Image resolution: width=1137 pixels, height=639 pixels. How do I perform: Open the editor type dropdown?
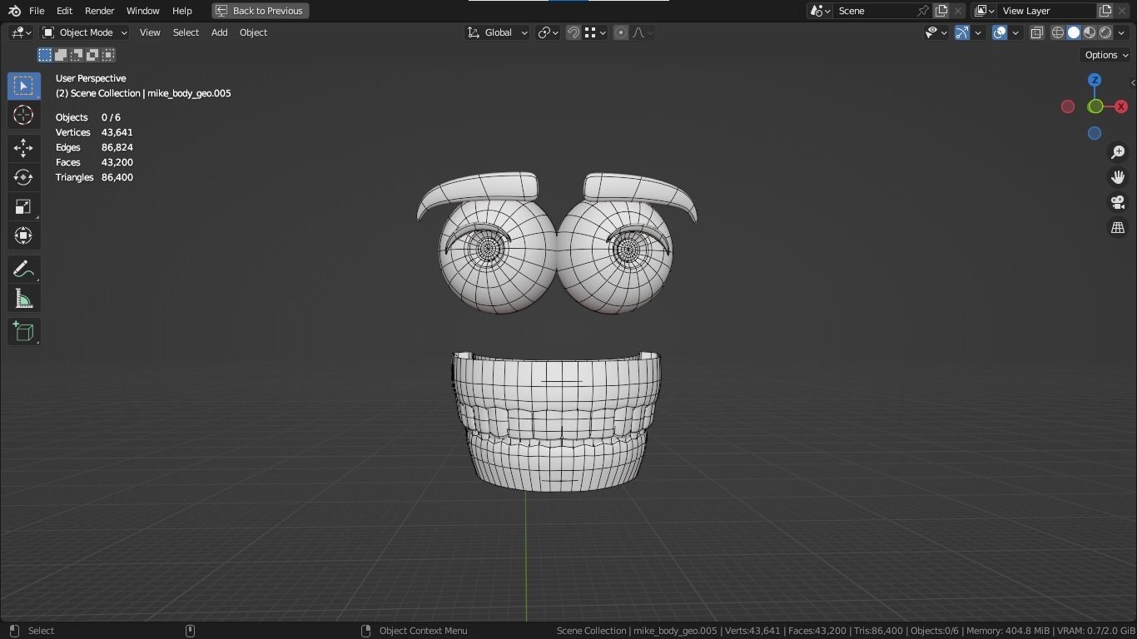(x=21, y=32)
